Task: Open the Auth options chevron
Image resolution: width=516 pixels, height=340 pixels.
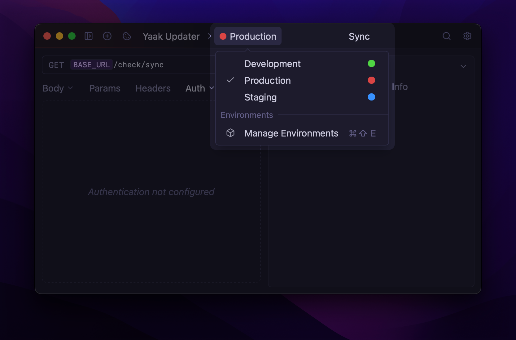Action: coord(212,88)
